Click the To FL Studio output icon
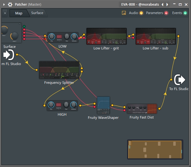The image size is (191, 167). 179,80
